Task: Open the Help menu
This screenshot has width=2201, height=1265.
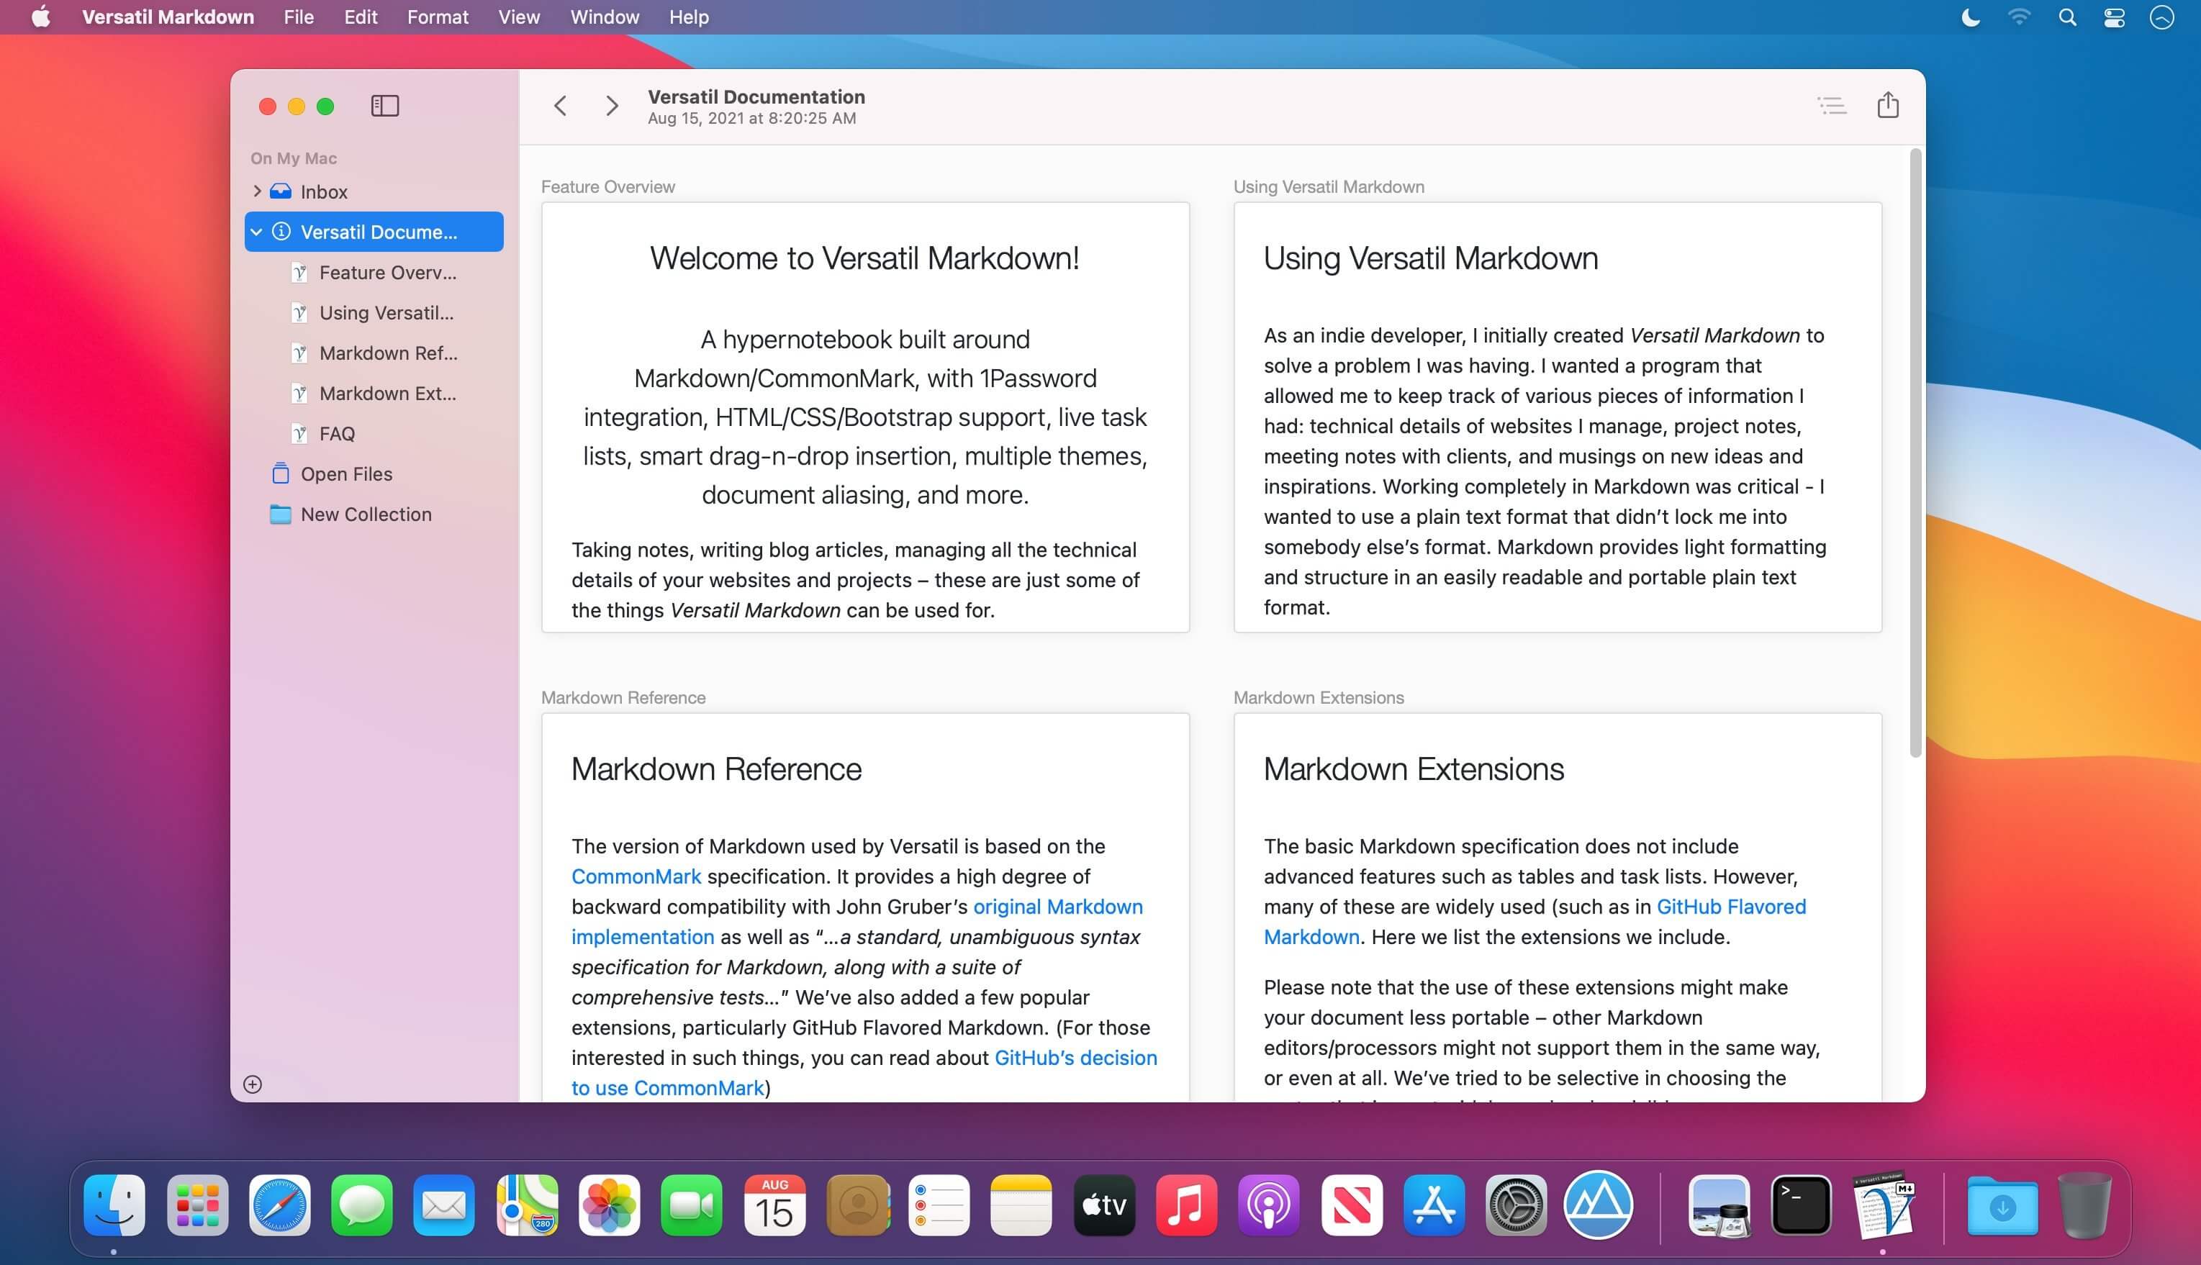Action: (x=689, y=17)
